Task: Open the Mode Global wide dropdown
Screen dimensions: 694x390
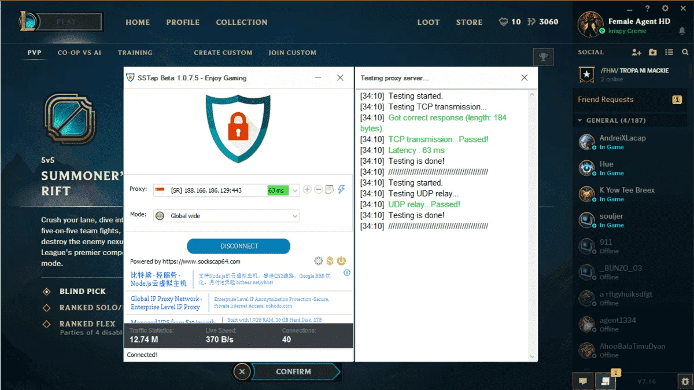Action: click(226, 216)
